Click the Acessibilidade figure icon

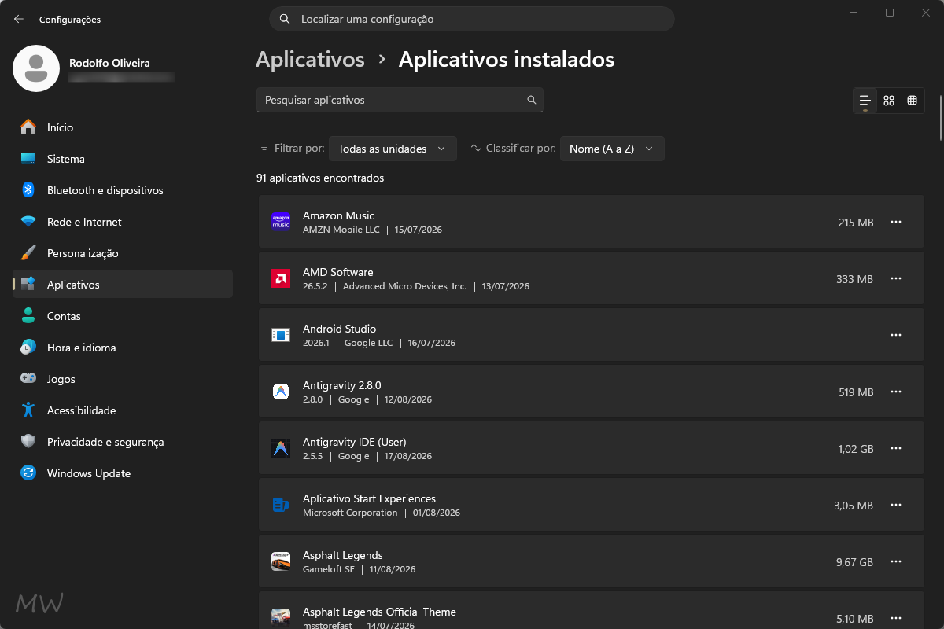(28, 410)
